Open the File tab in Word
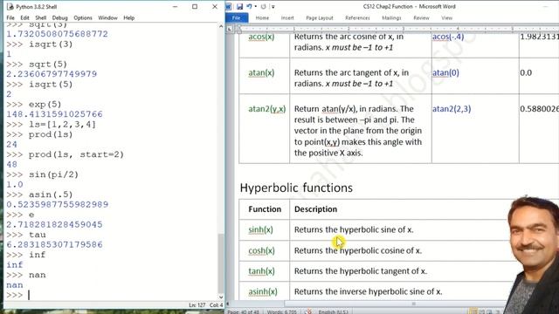 (x=237, y=17)
